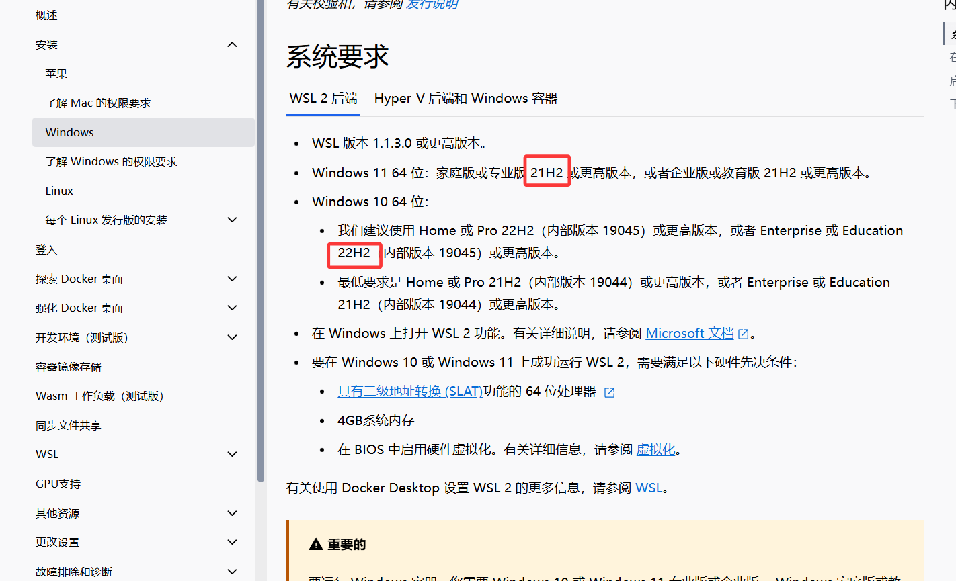Expand the 更改设置 section chevron
This screenshot has height=581, width=956.
233,542
